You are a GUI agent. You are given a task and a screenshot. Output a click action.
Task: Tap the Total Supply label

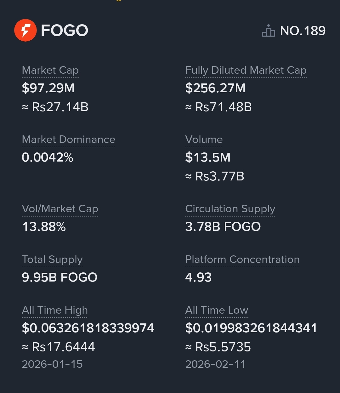coord(52,259)
